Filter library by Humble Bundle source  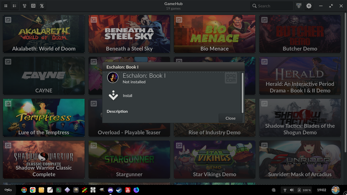tap(42, 6)
